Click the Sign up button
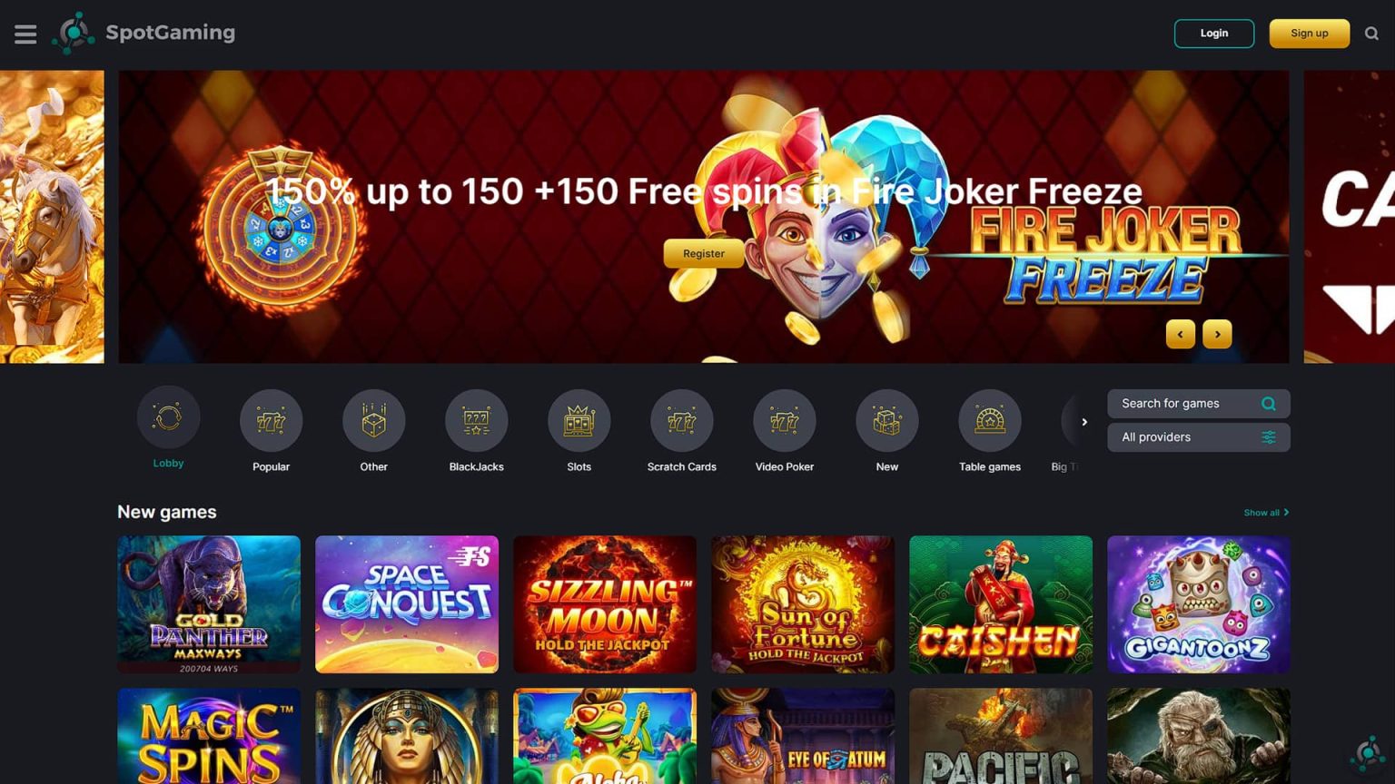This screenshot has height=784, width=1395. [1309, 34]
